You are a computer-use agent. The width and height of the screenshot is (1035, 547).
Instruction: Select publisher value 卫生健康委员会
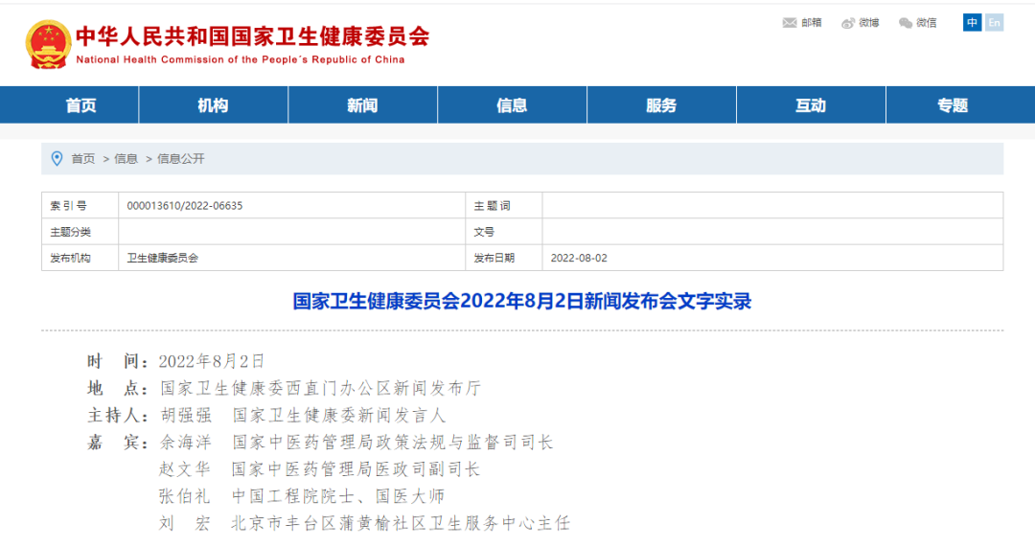pos(162,258)
